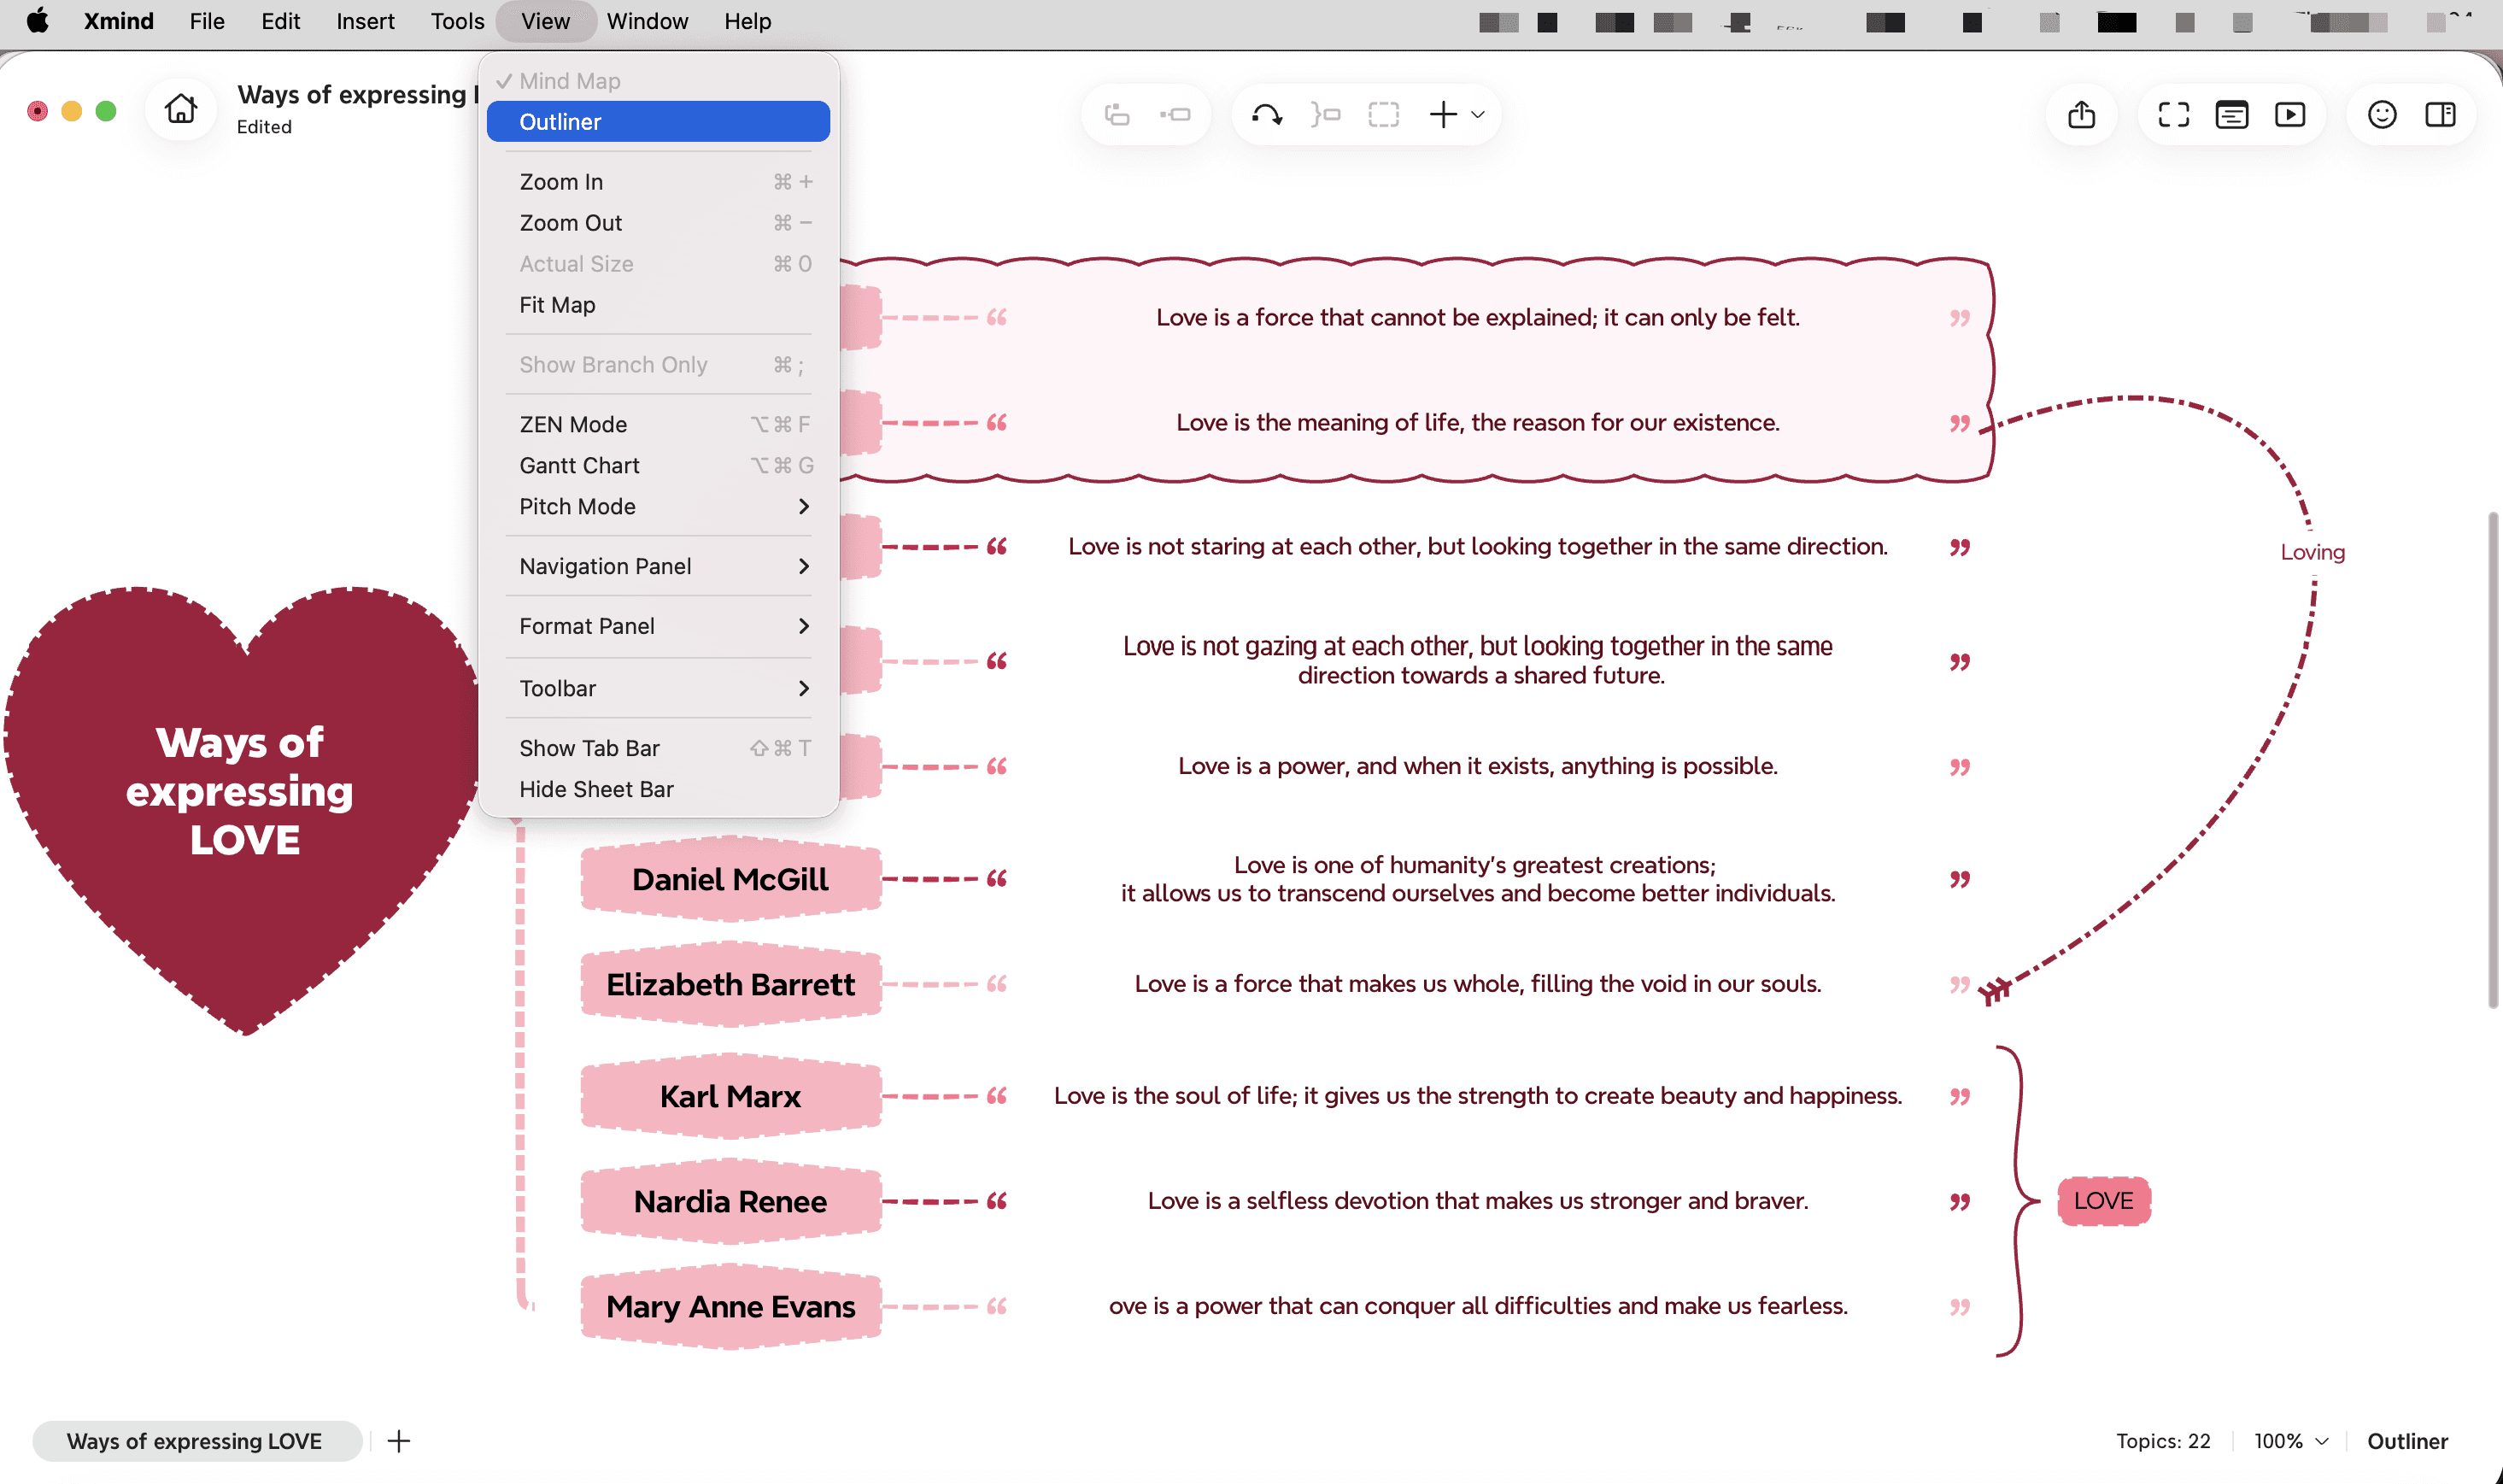Choose Outliner in the View menu

(658, 122)
